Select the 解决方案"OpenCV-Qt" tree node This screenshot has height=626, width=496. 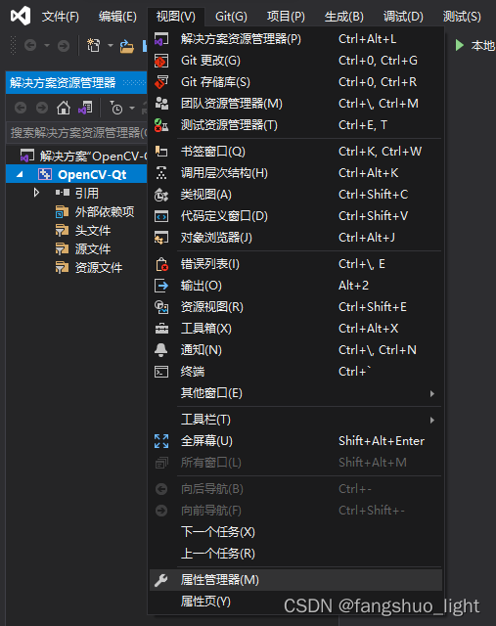[x=84, y=156]
